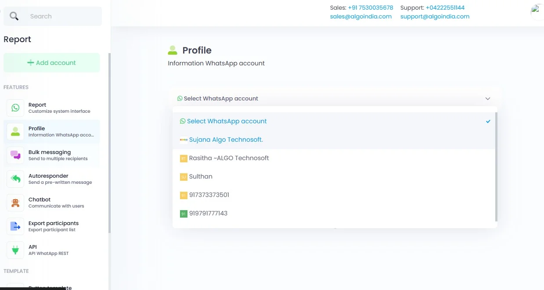The height and width of the screenshot is (290, 544).
Task: Click the Report WhatsApp icon in sidebar
Action: coord(15,108)
